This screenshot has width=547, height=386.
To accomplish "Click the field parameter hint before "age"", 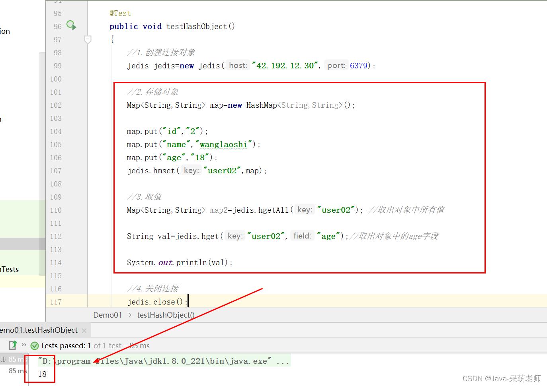I will (x=302, y=236).
